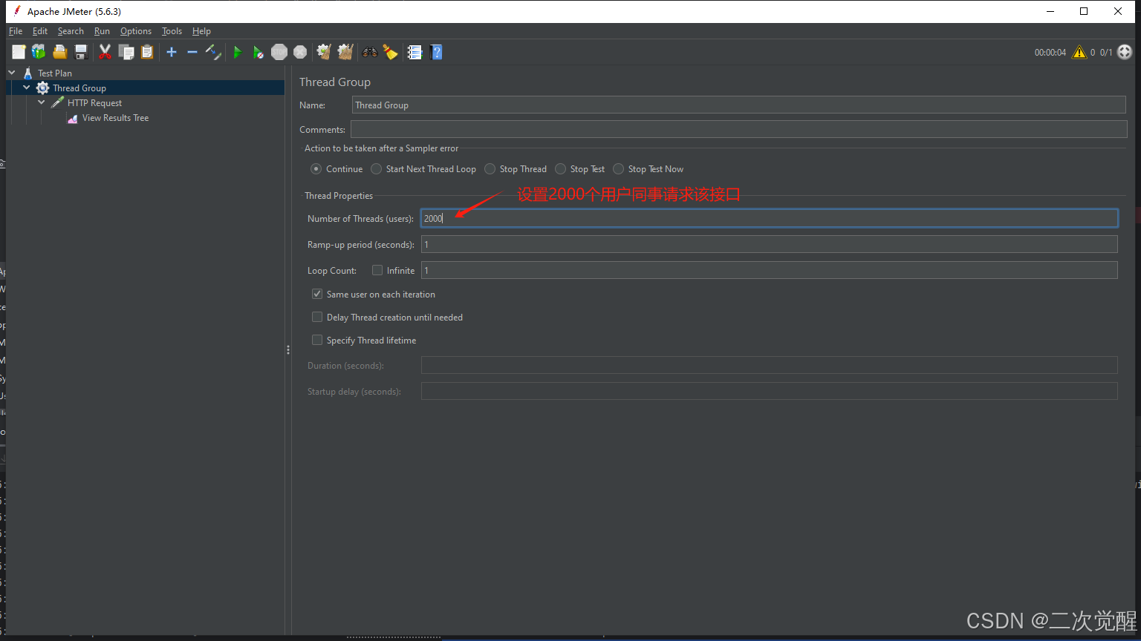1141x641 pixels.
Task: Open the Options menu
Action: (x=136, y=31)
